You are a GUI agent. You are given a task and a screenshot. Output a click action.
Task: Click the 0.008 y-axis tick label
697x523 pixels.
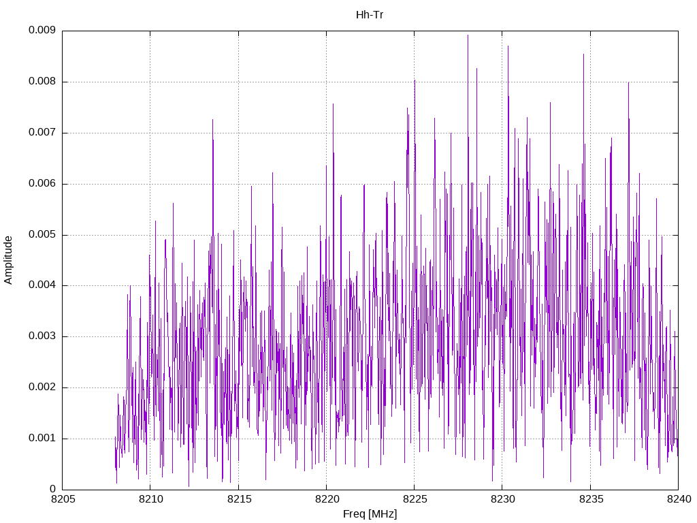[42, 82]
